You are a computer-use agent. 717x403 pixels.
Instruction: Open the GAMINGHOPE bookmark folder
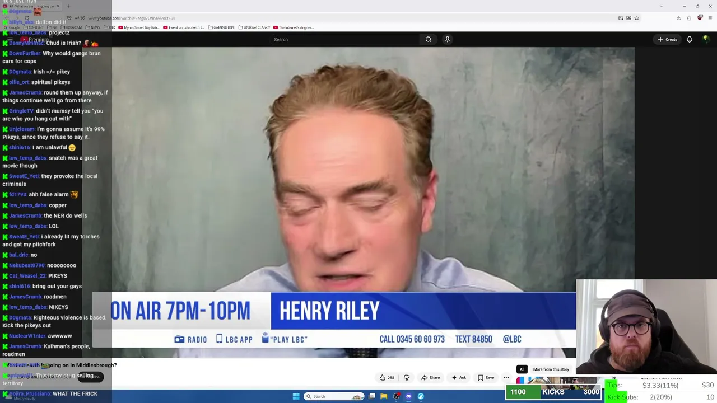221,27
